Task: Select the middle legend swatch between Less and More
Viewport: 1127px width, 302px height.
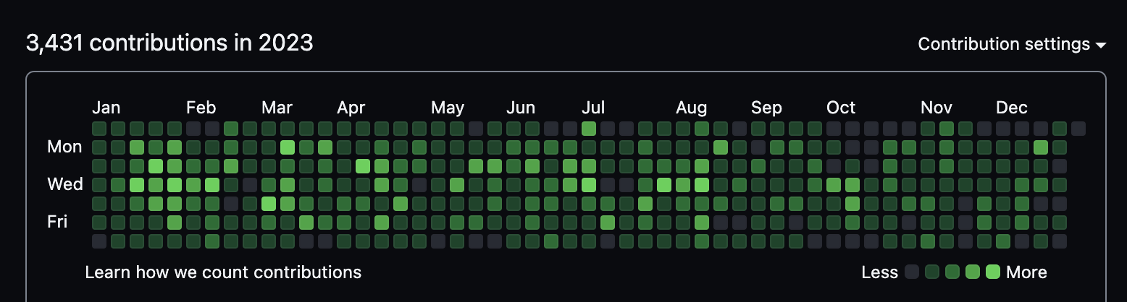Action: tap(952, 272)
